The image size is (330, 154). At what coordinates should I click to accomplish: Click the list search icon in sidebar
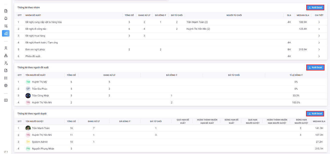click(6, 26)
